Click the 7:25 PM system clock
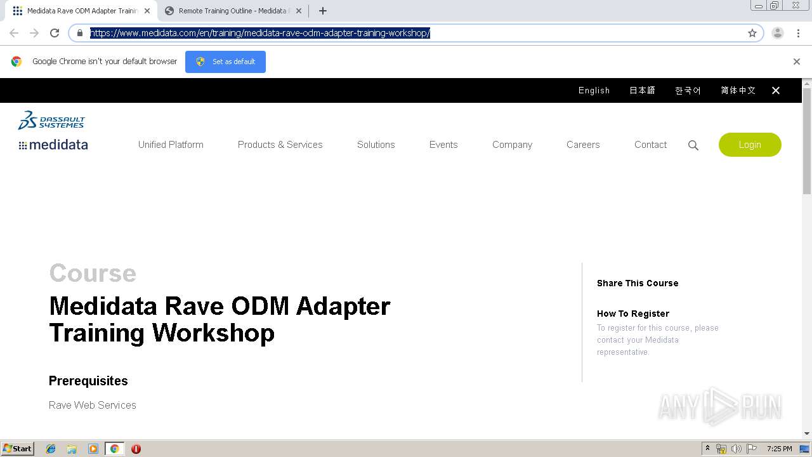The height and width of the screenshot is (457, 812). point(779,449)
